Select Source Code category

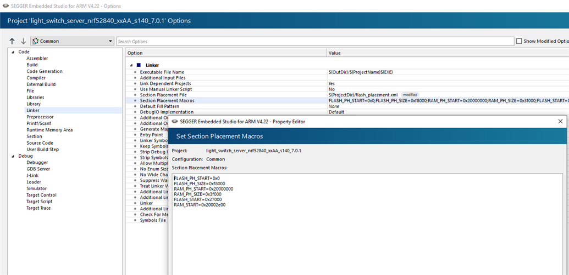40,143
